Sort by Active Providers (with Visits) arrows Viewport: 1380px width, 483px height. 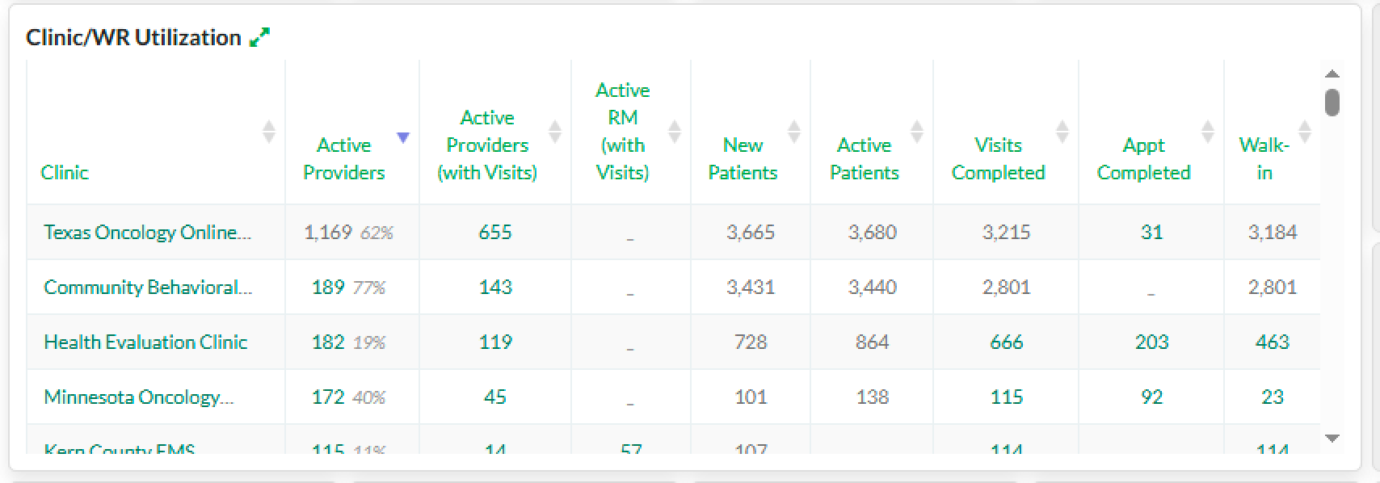555,132
